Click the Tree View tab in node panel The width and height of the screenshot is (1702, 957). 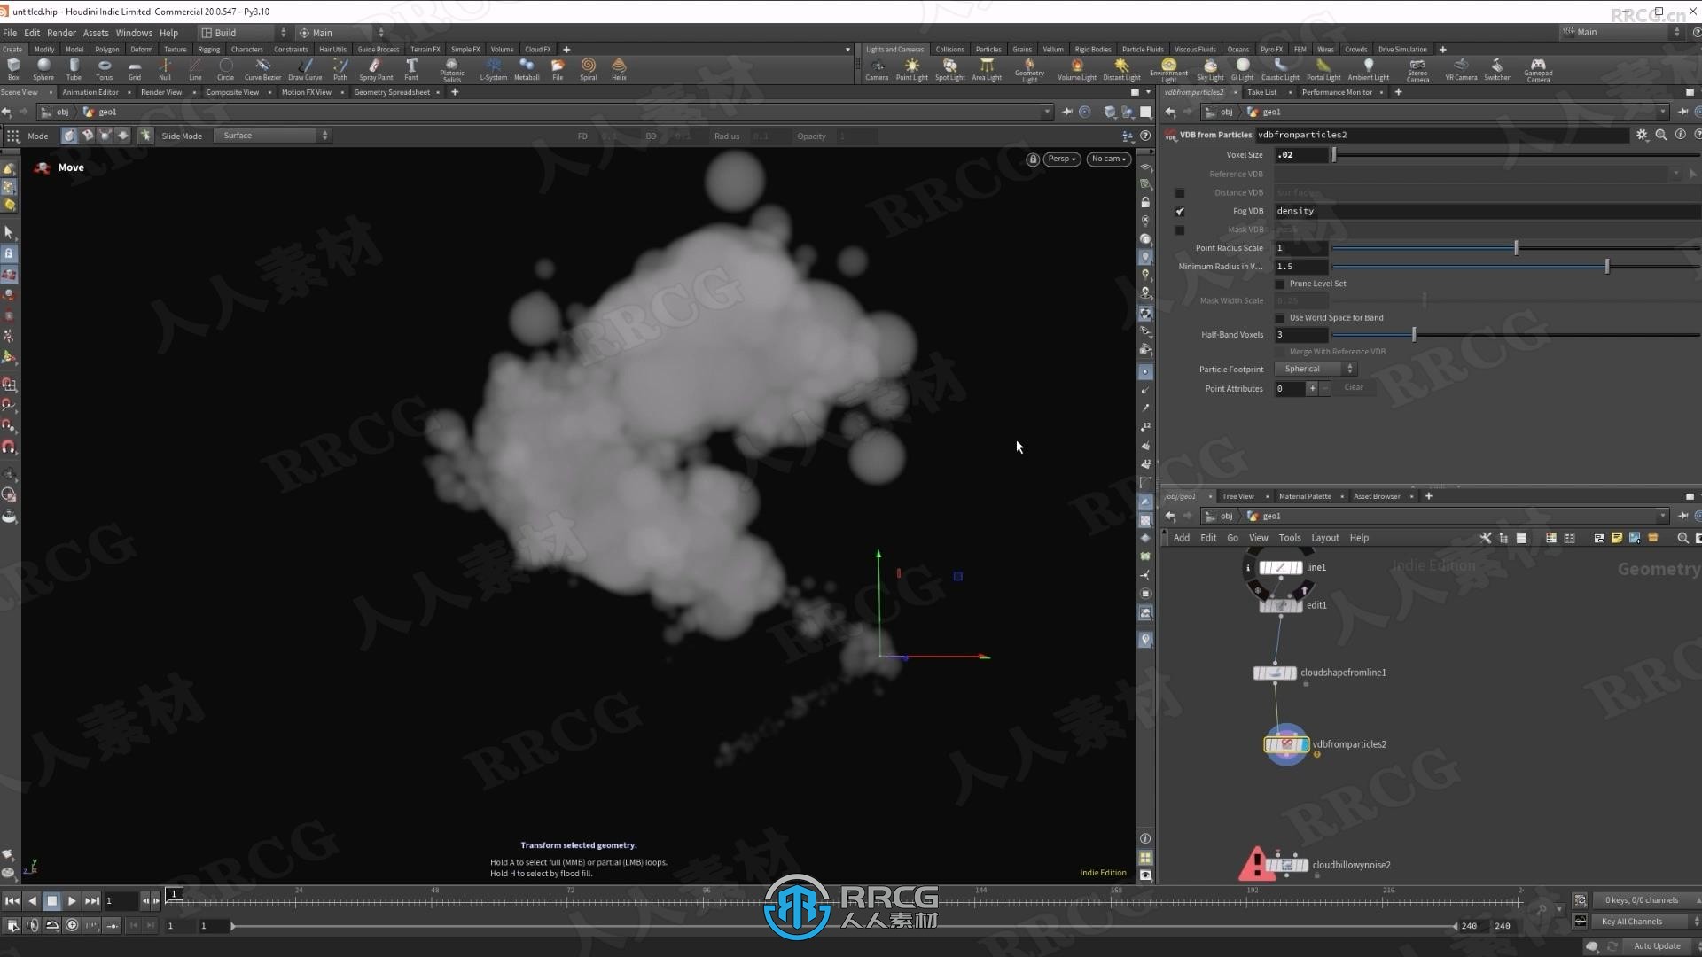(1237, 495)
